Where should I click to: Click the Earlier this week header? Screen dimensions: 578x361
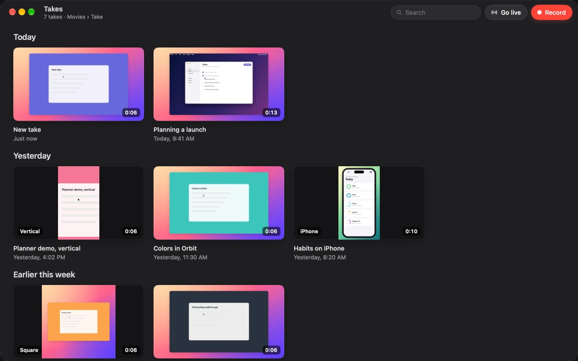tap(44, 275)
